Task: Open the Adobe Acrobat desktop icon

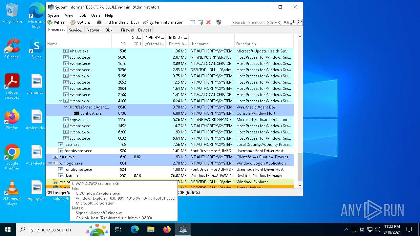Action: (x=12, y=86)
